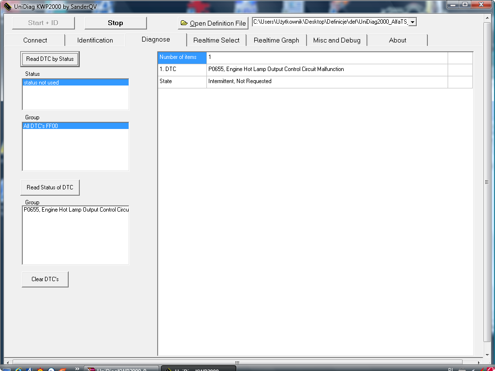The height and width of the screenshot is (371, 495).
Task: Switch to Misc and Debug tab
Action: point(337,41)
